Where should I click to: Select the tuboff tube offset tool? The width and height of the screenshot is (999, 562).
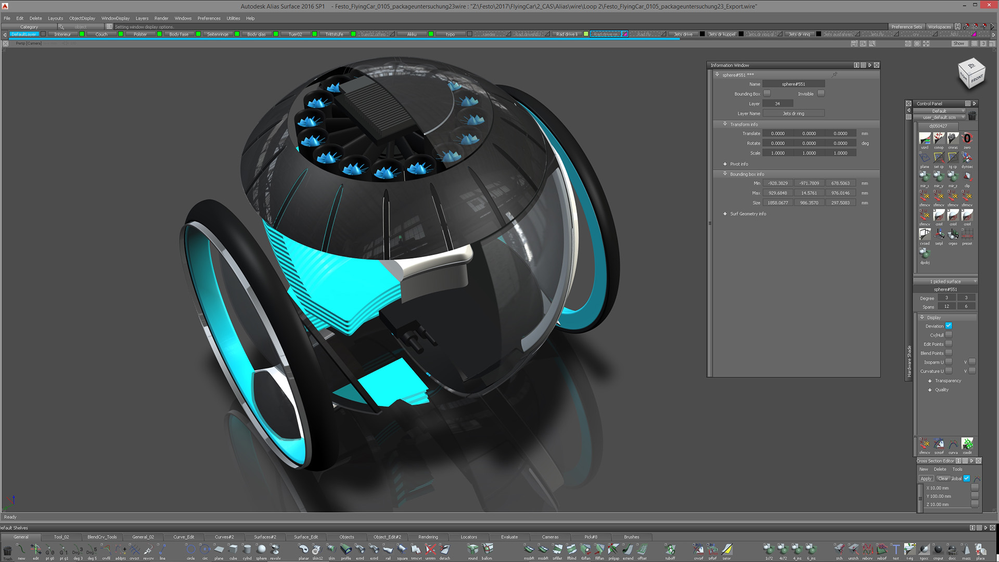click(x=670, y=551)
